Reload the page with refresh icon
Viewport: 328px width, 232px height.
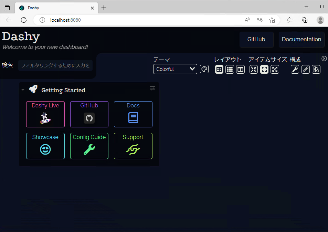[24, 20]
